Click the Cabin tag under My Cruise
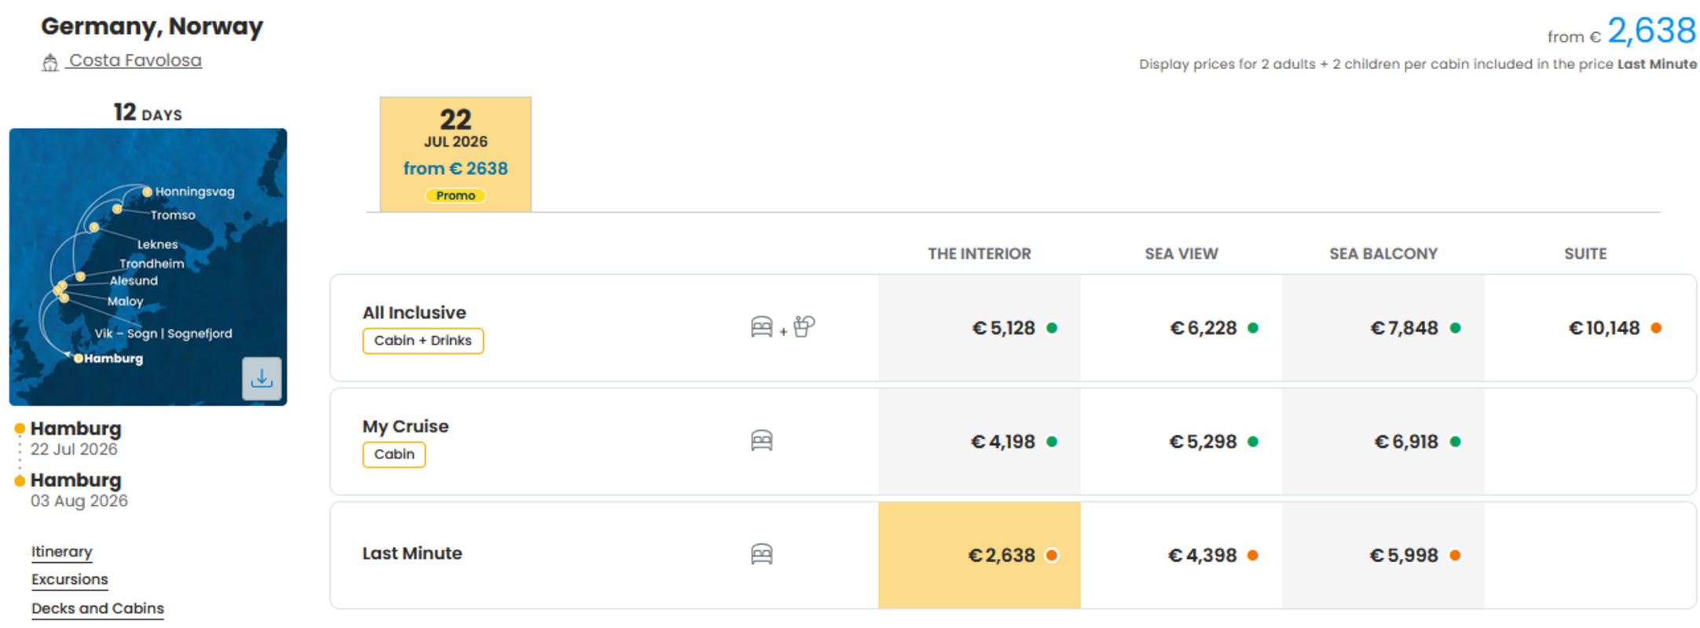The image size is (1700, 628). (394, 455)
